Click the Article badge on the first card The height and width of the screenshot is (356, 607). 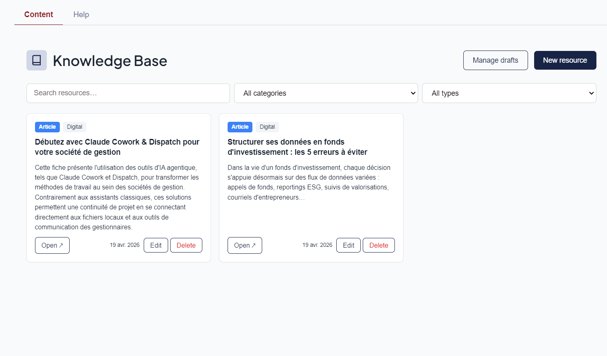pos(47,127)
